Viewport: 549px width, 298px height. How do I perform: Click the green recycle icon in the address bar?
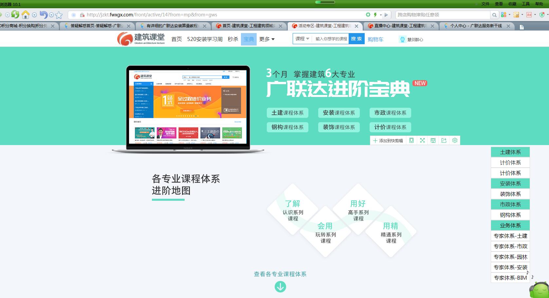(368, 15)
